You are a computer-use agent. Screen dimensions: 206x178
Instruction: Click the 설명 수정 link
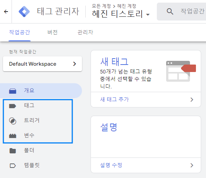(111, 165)
